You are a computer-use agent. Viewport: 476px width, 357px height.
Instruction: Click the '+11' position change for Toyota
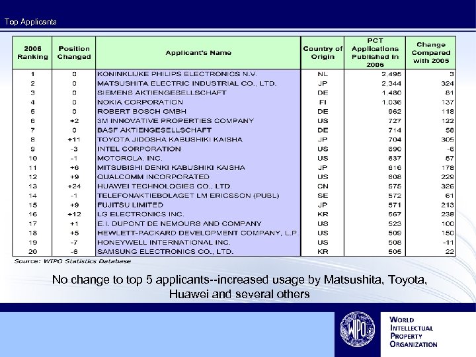point(74,139)
